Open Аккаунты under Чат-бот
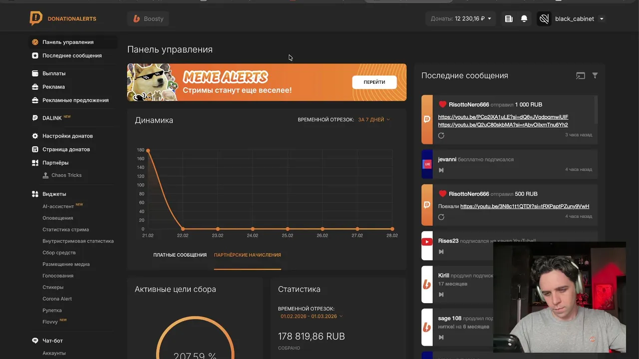Screen dimensions: 639x359 (54, 353)
